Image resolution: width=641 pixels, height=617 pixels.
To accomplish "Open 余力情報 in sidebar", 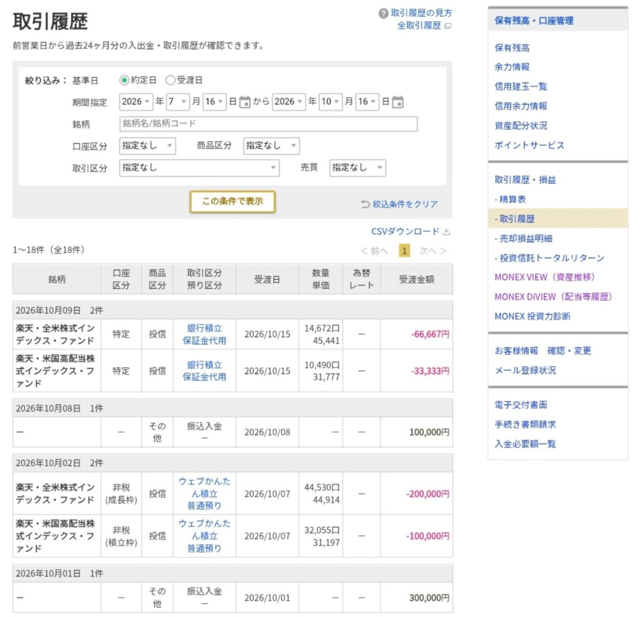I will (512, 67).
